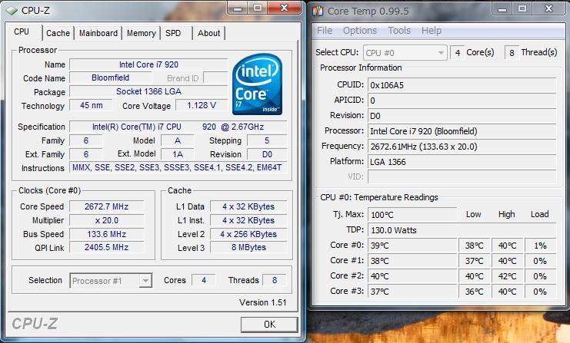Open the Mainboard tab in CPU-Z
The width and height of the screenshot is (570, 343).
pos(98,33)
